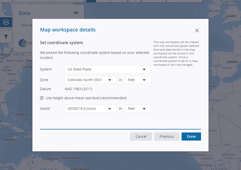241x170 pixels.
Task: Click the Kingston label on the map
Action: (x=10, y=140)
